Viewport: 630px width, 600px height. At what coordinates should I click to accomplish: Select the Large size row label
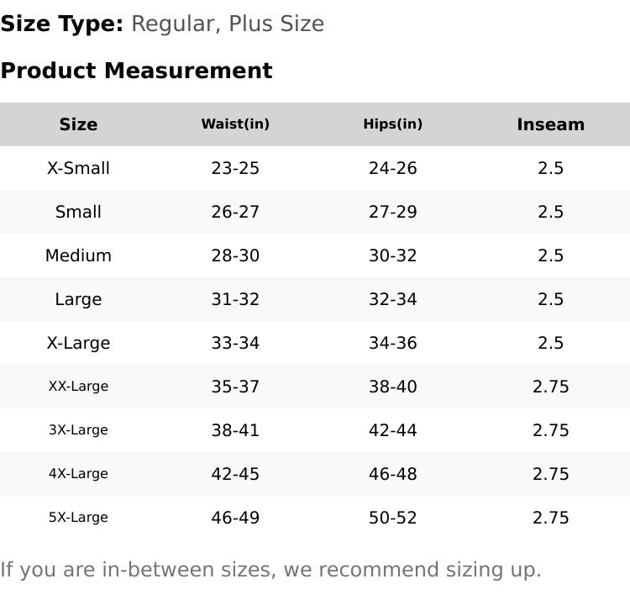click(78, 299)
